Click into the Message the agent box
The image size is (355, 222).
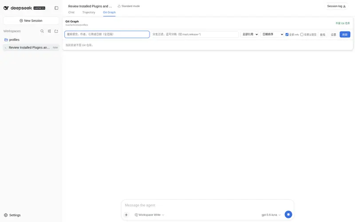(207, 205)
